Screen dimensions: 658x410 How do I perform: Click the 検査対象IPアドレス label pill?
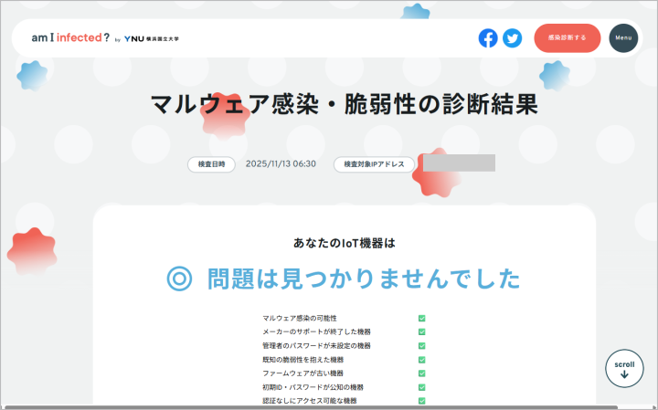point(374,164)
